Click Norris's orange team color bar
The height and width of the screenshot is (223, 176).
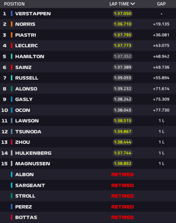click(12, 24)
